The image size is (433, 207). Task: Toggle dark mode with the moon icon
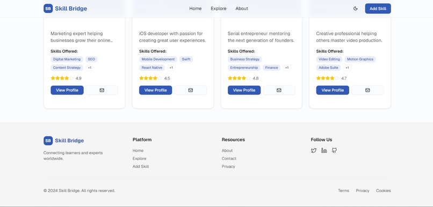coord(356,9)
